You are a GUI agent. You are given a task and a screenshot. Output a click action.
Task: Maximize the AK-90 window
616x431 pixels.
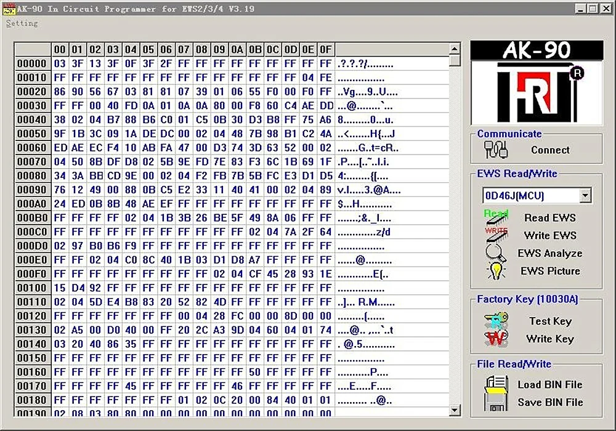tap(593, 8)
